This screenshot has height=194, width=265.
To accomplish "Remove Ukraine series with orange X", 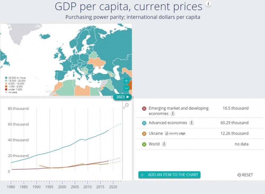I will pyautogui.click(x=144, y=134).
